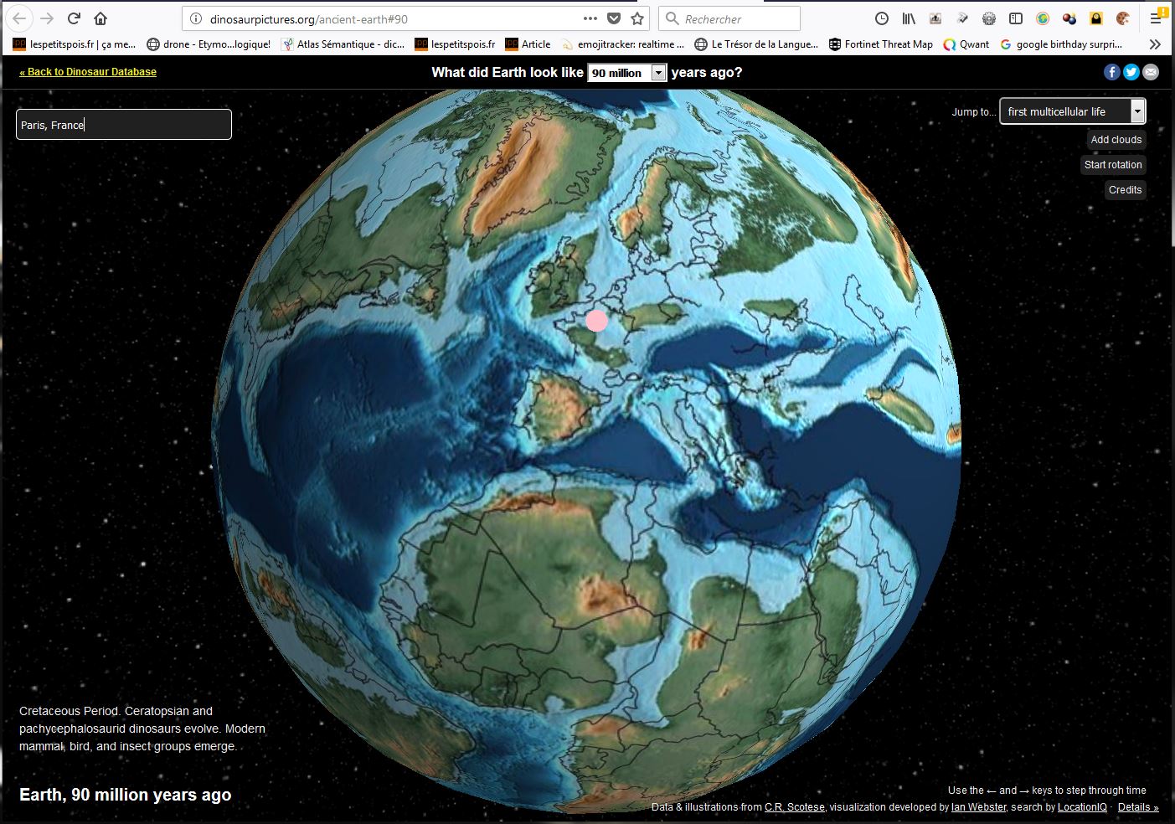Open the Firefox library icon
Image resolution: width=1175 pixels, height=824 pixels.
908,18
